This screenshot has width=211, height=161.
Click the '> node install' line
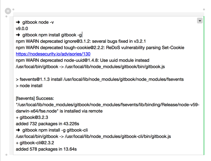coord(29,86)
